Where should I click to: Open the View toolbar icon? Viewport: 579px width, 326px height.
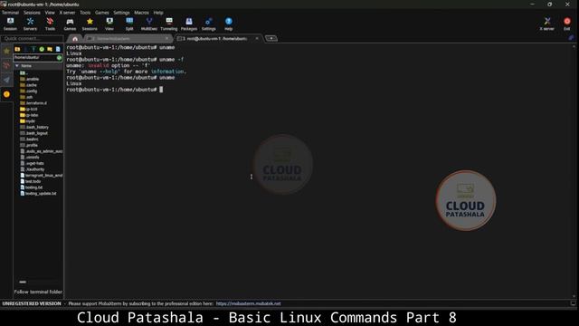[109, 24]
